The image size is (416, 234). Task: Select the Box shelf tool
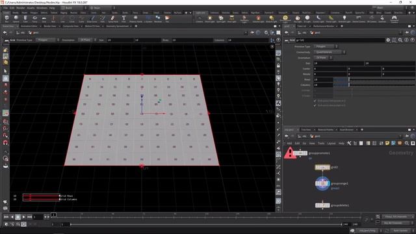[x=7, y=19]
